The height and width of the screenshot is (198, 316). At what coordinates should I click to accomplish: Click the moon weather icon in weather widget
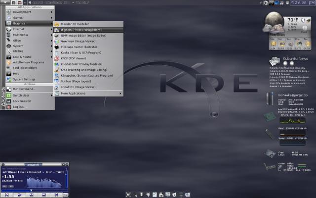point(273,22)
